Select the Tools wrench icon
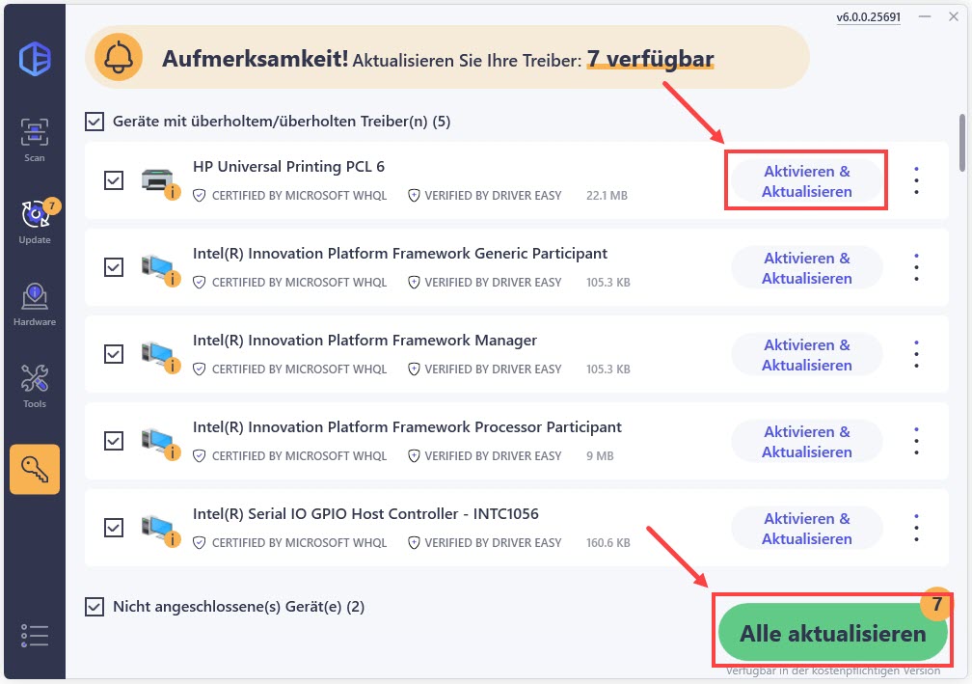972x684 pixels. [34, 376]
